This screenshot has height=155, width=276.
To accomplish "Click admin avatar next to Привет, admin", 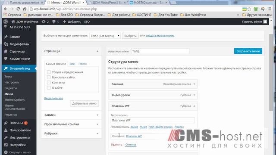I will 265,22.
